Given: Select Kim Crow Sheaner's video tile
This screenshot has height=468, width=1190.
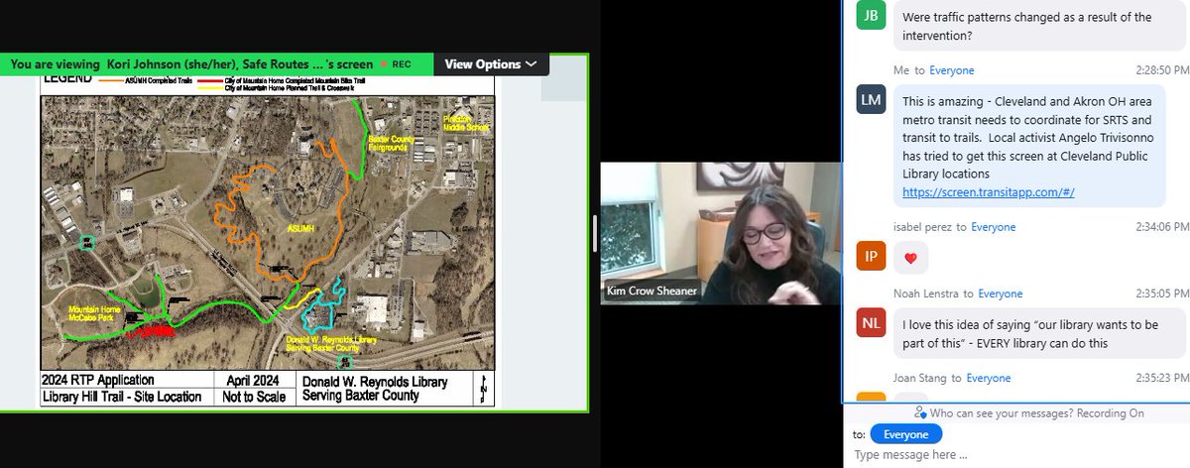Looking at the screenshot, I should click(720, 233).
